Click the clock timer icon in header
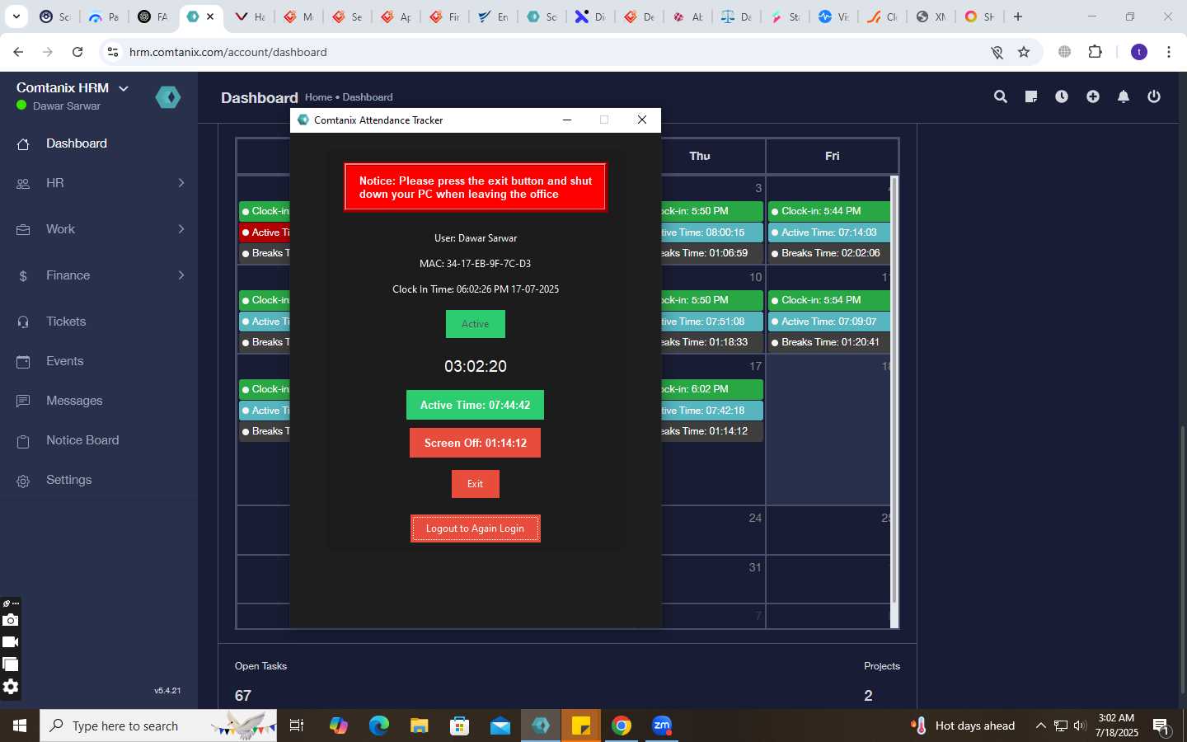Image resolution: width=1187 pixels, height=742 pixels. click(x=1062, y=96)
